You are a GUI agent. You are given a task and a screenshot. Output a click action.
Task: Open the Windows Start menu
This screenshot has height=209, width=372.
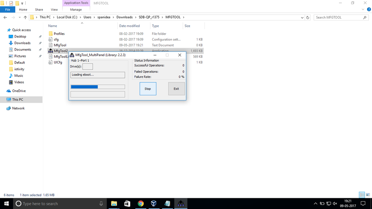click(x=6, y=203)
